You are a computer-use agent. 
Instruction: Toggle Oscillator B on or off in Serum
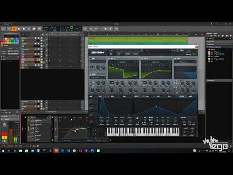(x=143, y=58)
